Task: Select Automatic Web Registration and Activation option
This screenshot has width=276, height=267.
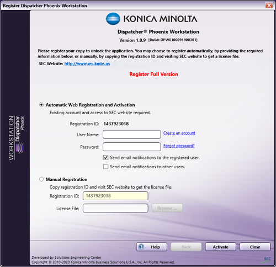Action: click(41, 105)
